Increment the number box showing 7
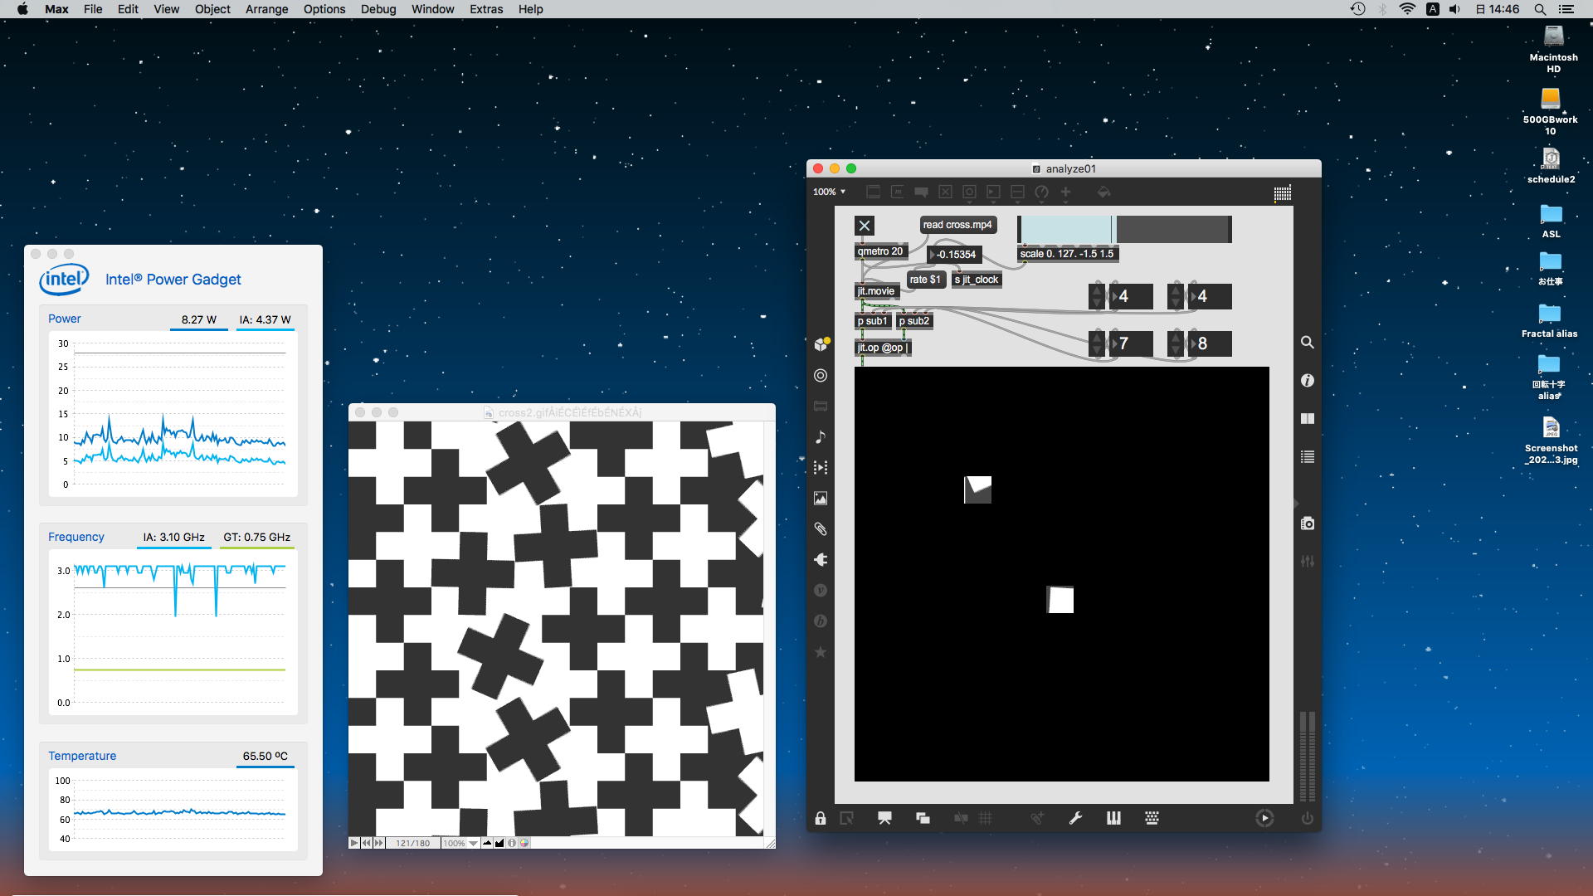 [1098, 336]
